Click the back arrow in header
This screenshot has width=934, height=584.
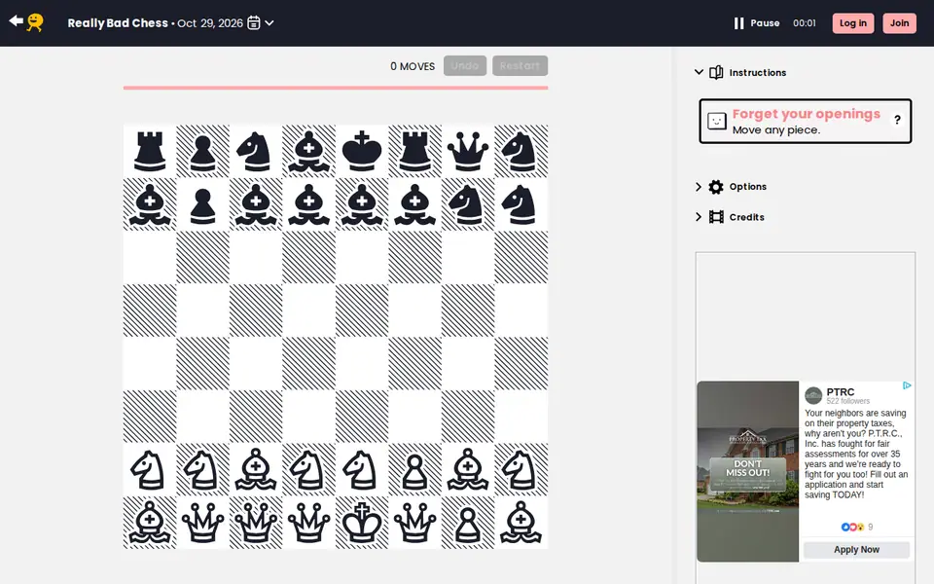[x=17, y=20]
